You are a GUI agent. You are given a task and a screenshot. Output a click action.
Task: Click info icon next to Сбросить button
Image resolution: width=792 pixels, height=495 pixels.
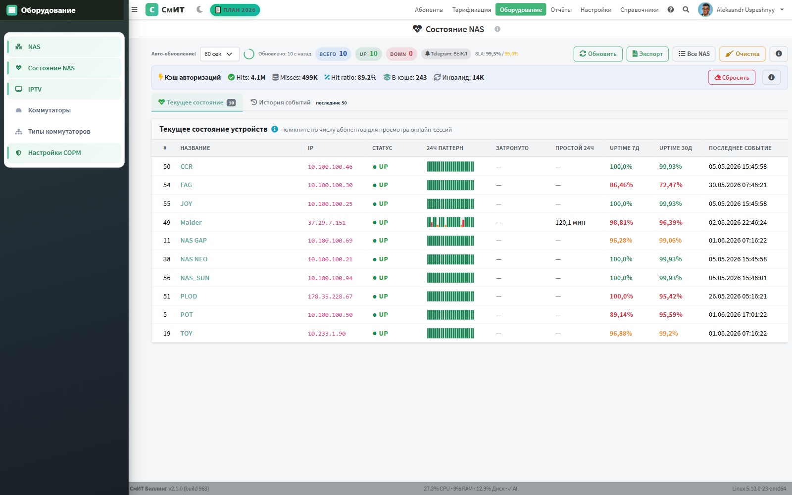(x=771, y=77)
